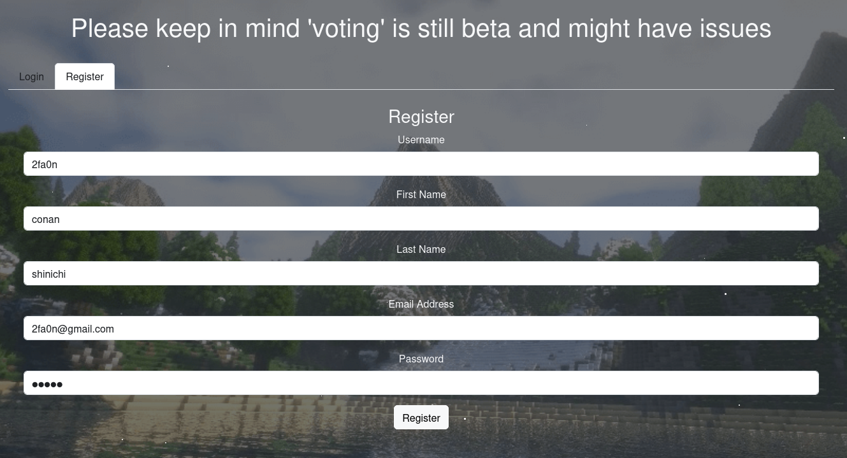The width and height of the screenshot is (847, 458).
Task: Click the Email Address label
Action: coord(421,304)
